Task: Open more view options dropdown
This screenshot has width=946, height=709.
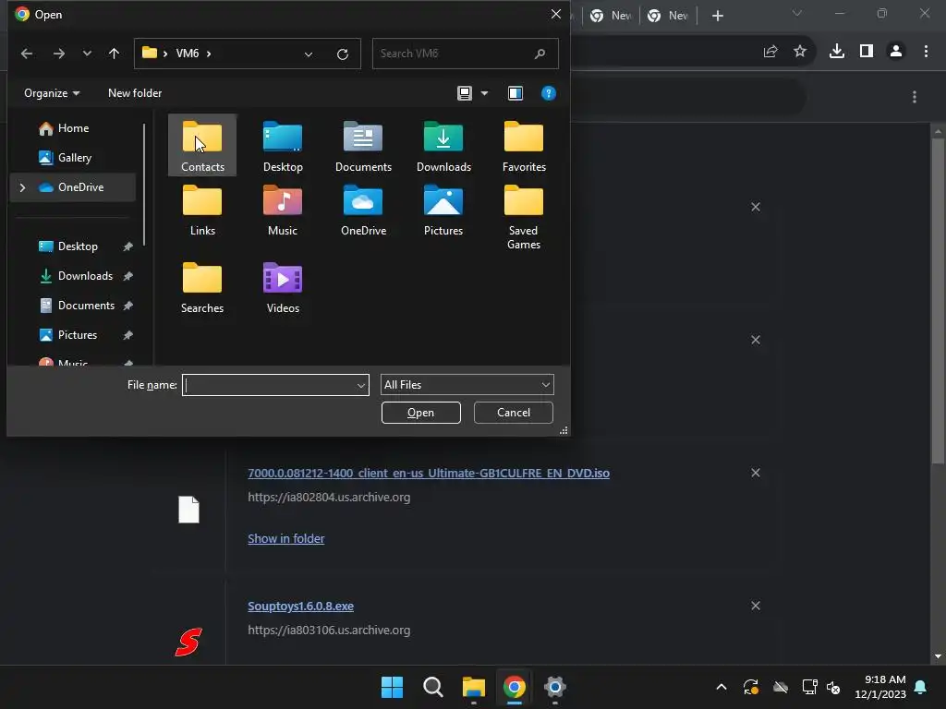Action: (x=484, y=93)
